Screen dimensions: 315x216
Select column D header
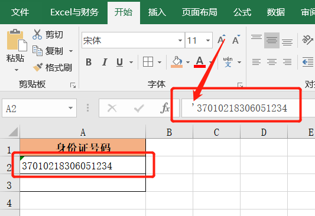(264, 132)
